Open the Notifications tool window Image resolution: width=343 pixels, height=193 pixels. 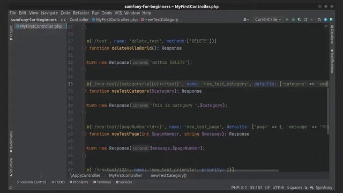point(332,61)
